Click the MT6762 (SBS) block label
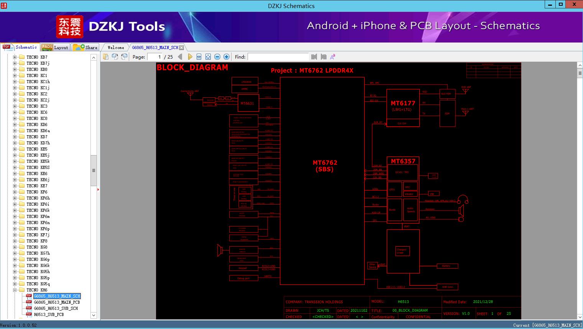Screen dimensions: 583x329 tap(325, 166)
